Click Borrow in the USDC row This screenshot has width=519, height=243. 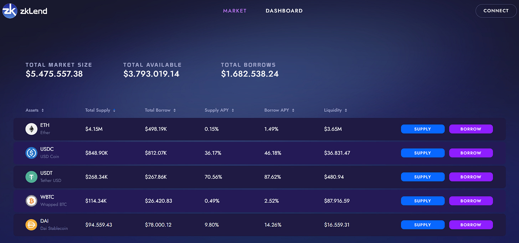471,153
